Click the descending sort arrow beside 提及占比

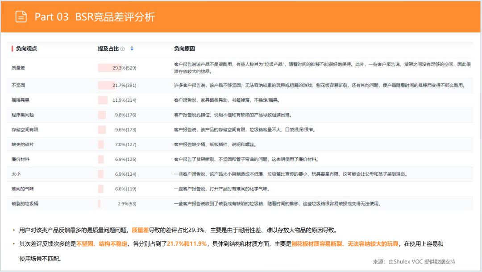(132, 49)
